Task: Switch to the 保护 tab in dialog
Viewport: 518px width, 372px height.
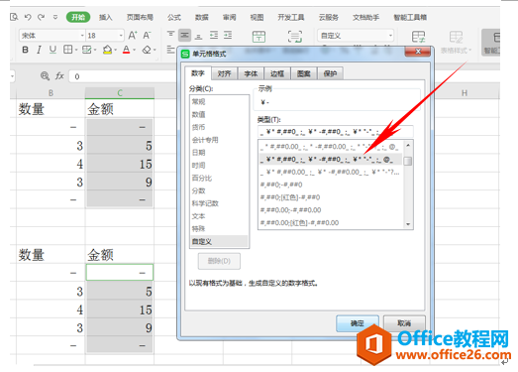Action: click(330, 73)
